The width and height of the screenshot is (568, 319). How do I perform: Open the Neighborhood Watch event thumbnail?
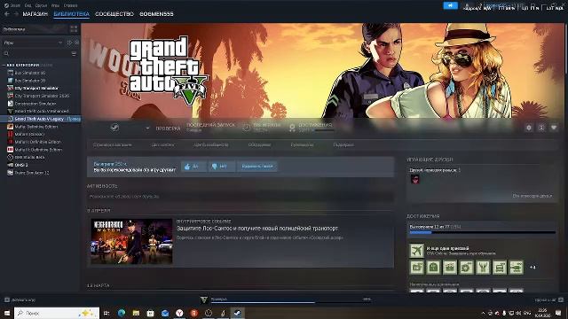point(131,241)
